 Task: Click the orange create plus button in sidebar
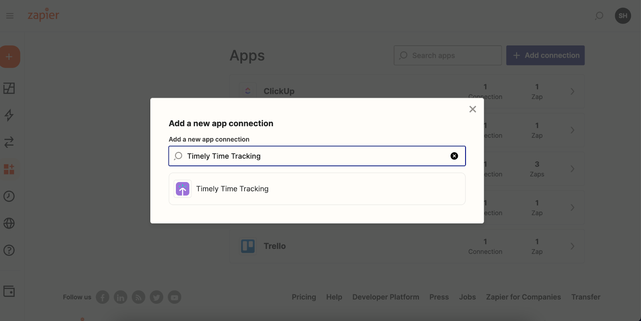(9, 57)
